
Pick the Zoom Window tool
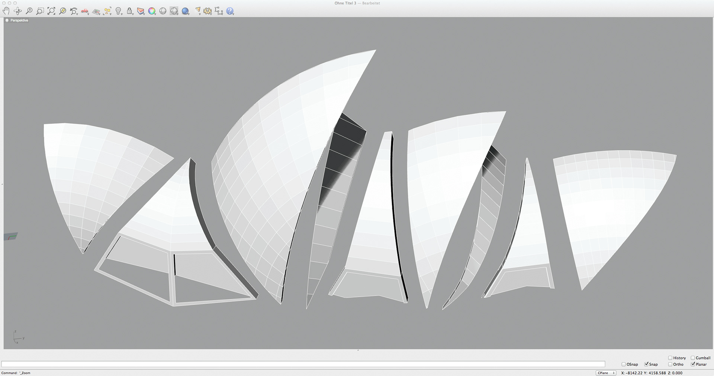40,11
